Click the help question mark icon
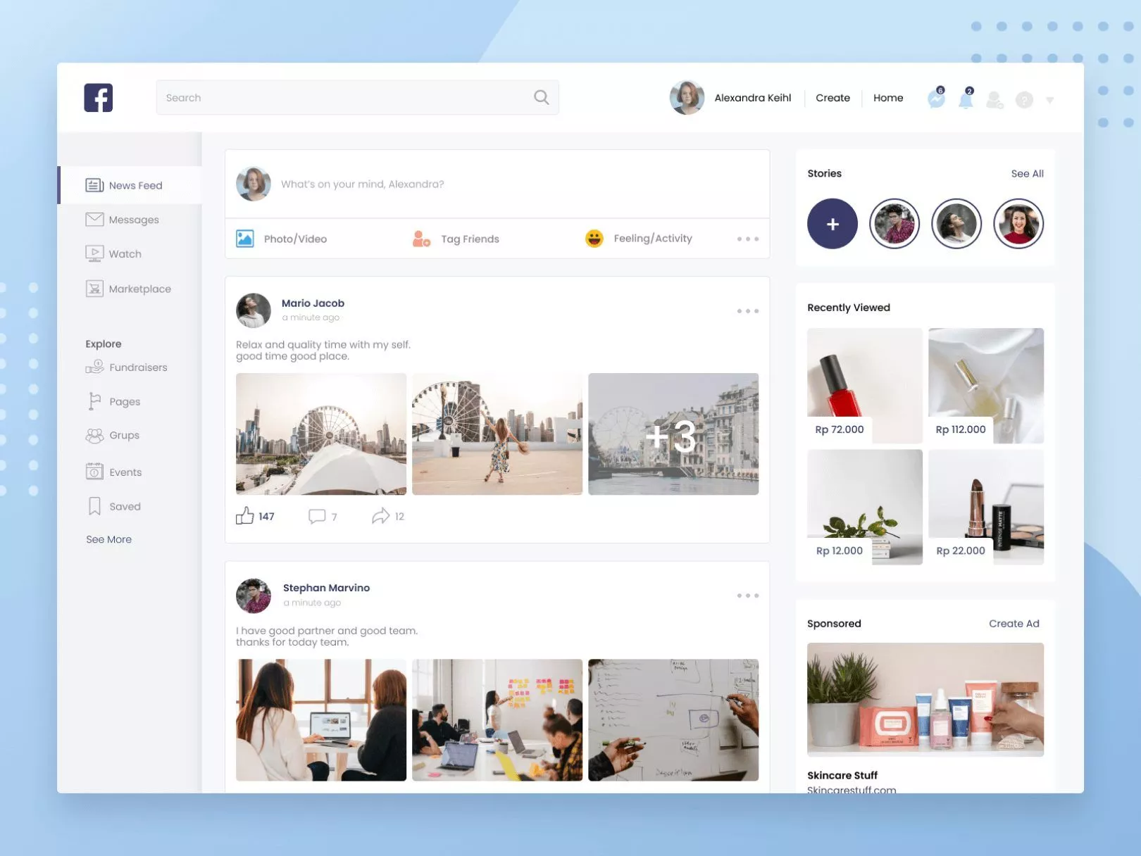The width and height of the screenshot is (1141, 856). pyautogui.click(x=1024, y=100)
